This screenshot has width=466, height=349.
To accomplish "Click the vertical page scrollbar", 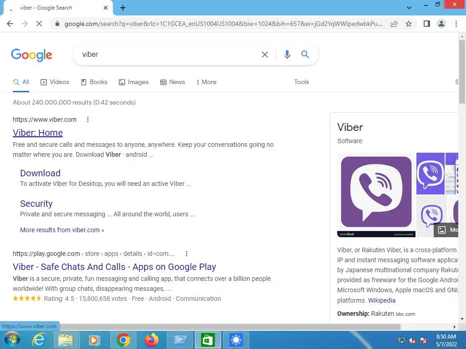I will [x=462, y=71].
